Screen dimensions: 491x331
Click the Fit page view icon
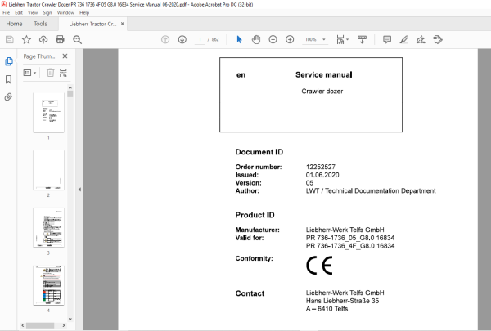[x=340, y=39]
